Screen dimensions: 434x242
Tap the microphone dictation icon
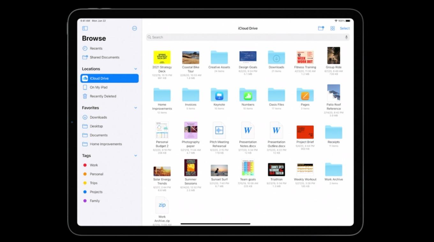(346, 37)
